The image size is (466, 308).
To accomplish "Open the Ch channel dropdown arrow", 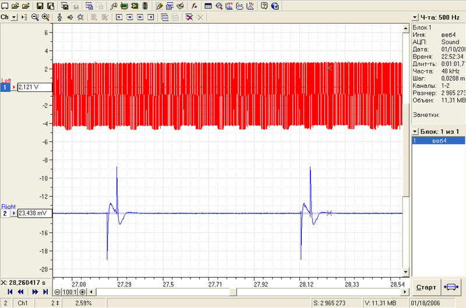I will 14,17.
